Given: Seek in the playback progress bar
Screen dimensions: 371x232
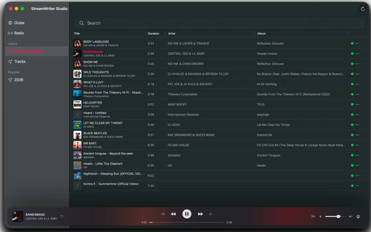Looking at the screenshot, I should click(x=187, y=222).
